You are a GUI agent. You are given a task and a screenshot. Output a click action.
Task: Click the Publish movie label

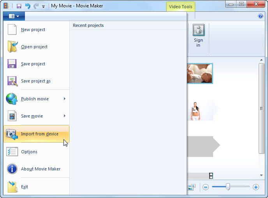pyautogui.click(x=35, y=99)
